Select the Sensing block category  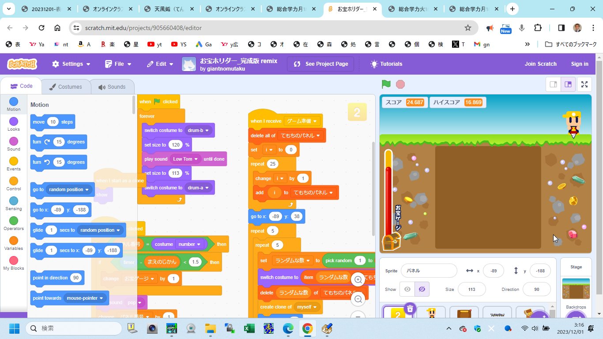pyautogui.click(x=14, y=204)
